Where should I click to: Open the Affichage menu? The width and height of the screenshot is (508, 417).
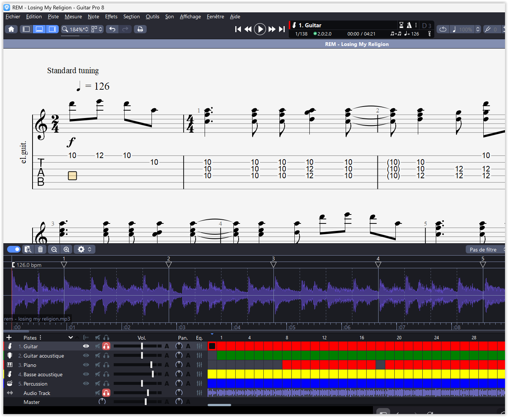[190, 16]
